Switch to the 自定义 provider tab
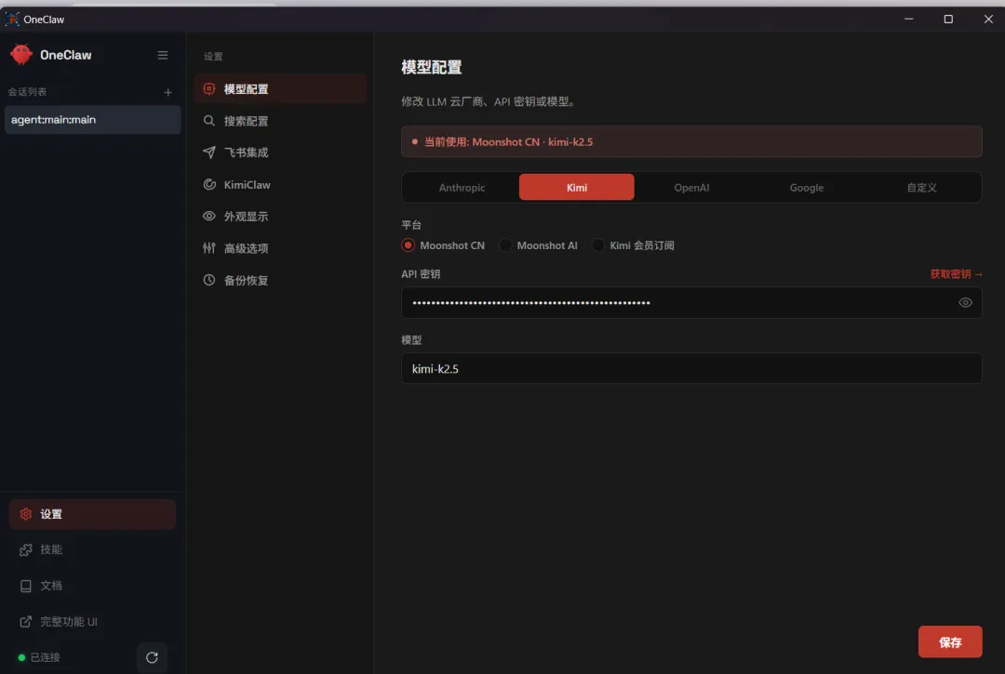1005x674 pixels. 921,188
